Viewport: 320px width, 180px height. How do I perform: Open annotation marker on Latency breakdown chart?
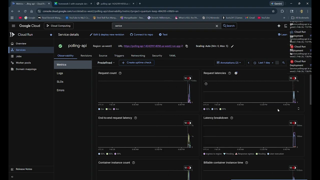pos(293,123)
